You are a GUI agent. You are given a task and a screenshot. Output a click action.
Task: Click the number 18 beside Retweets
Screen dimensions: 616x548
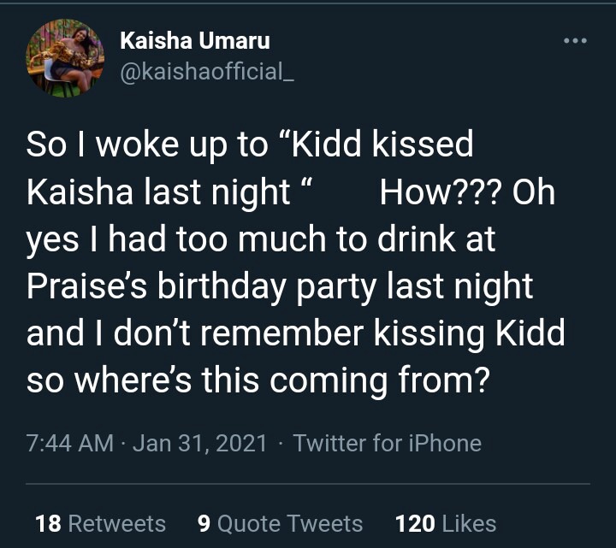[47, 523]
